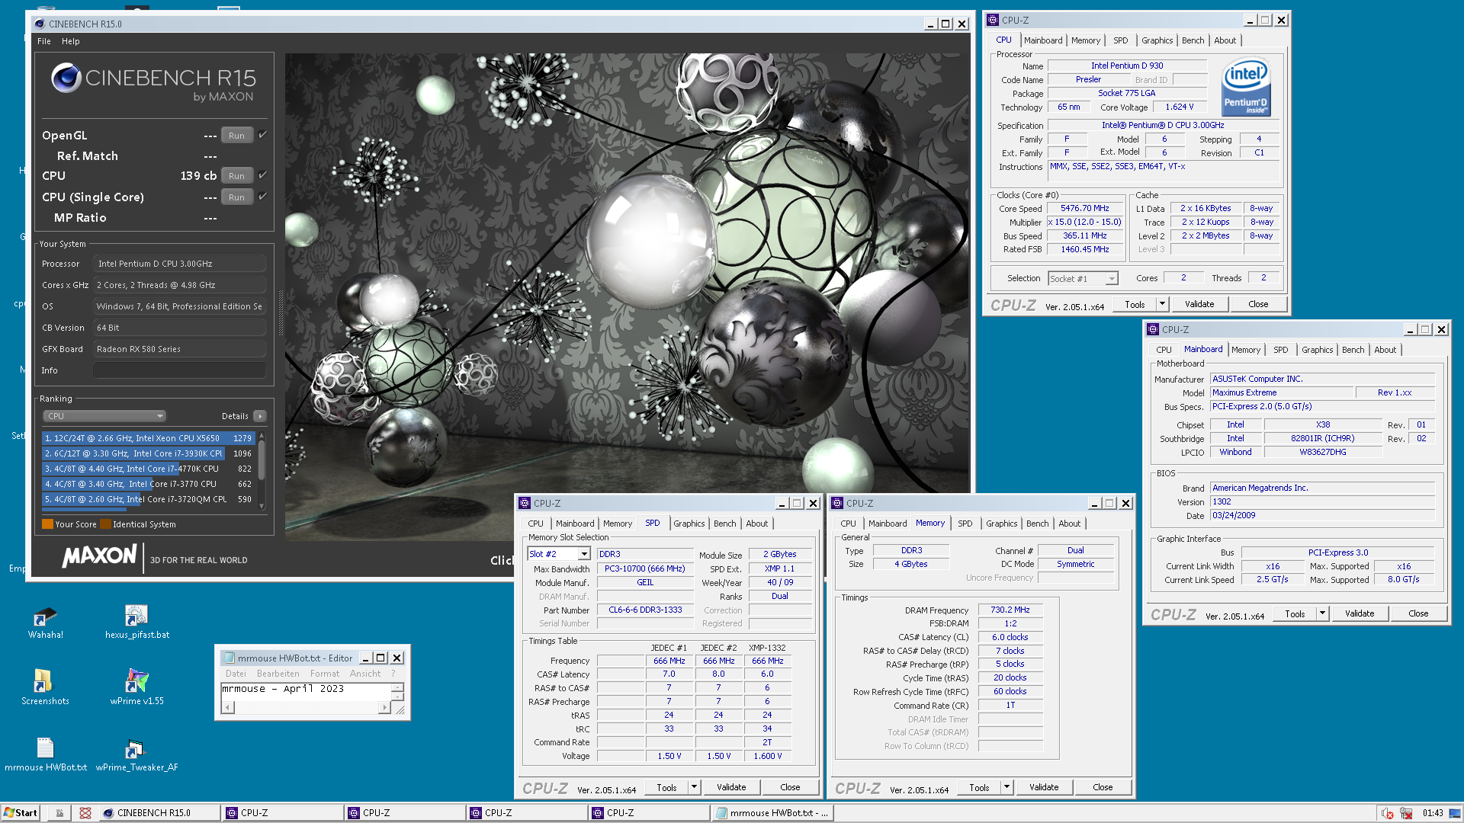
Task: Click the quick launch icon beside Start
Action: [x=59, y=813]
